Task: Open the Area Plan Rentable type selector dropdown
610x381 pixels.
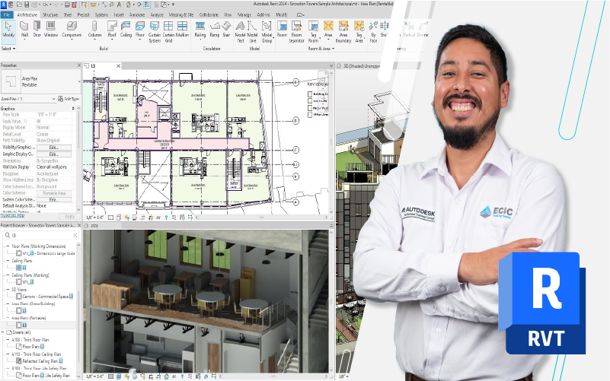Action: pos(79,81)
